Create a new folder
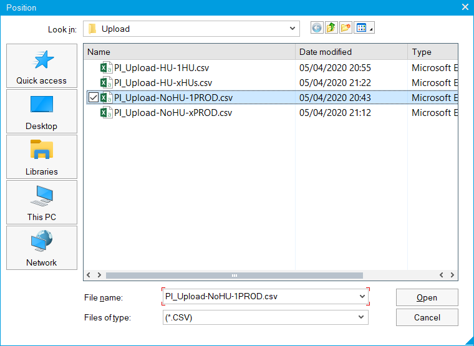This screenshot has height=346, width=474. [x=346, y=28]
